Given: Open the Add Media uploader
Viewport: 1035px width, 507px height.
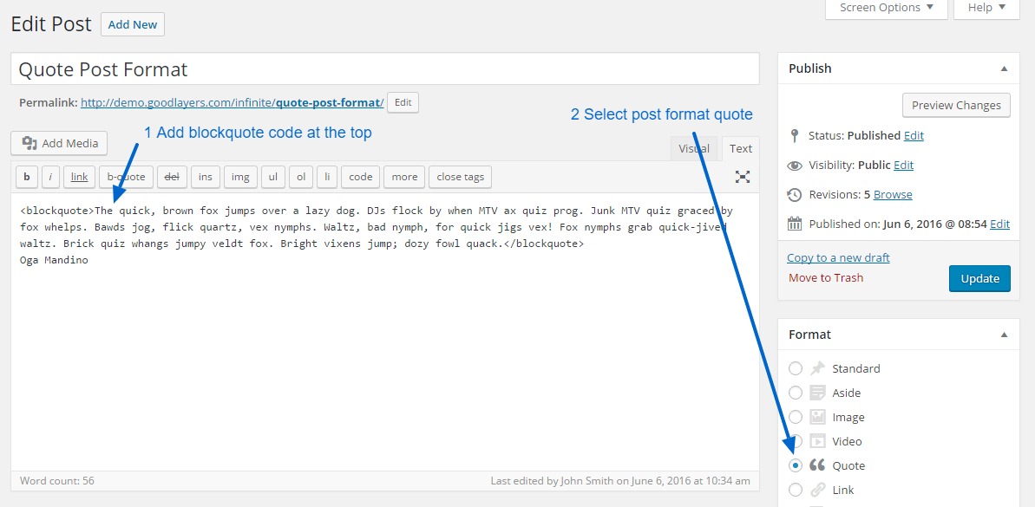Looking at the screenshot, I should 59,144.
